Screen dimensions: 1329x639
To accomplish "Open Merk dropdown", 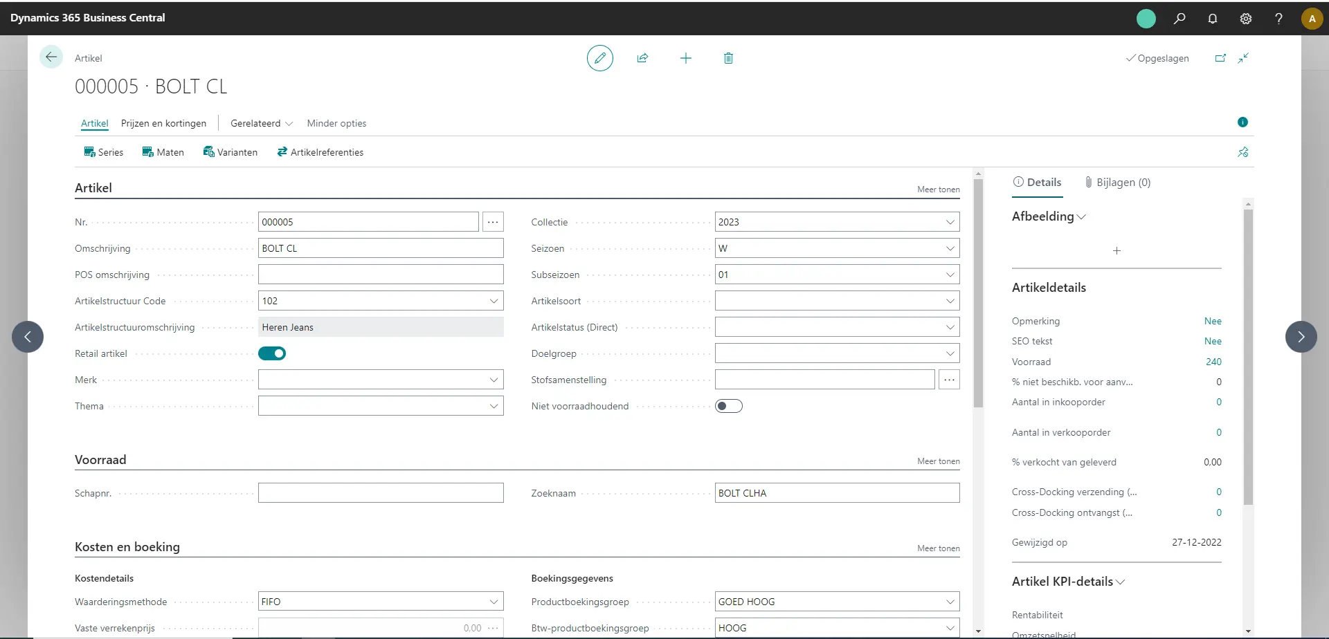I will [494, 380].
